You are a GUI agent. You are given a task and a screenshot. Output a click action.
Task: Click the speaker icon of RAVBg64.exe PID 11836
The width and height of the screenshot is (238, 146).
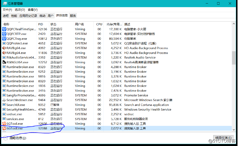point(4,53)
